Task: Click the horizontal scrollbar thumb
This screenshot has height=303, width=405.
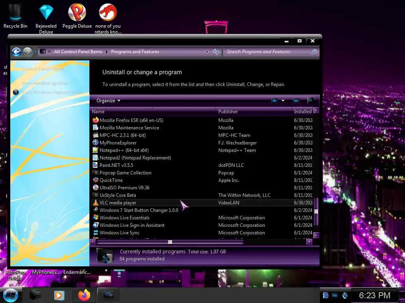Action: pyautogui.click(x=170, y=242)
